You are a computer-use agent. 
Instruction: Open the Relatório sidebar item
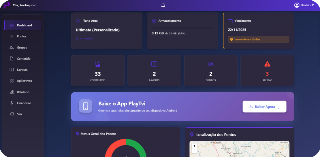[x=23, y=92]
